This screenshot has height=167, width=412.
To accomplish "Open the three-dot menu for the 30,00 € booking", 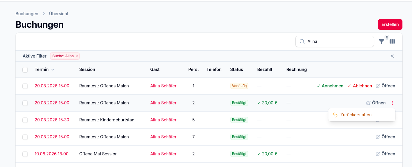I will (x=392, y=103).
